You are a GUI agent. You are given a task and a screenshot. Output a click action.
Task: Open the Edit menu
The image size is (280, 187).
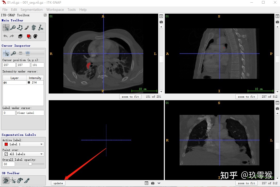click(x=14, y=10)
